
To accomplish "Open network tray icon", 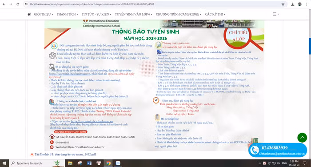I will [x=274, y=163].
